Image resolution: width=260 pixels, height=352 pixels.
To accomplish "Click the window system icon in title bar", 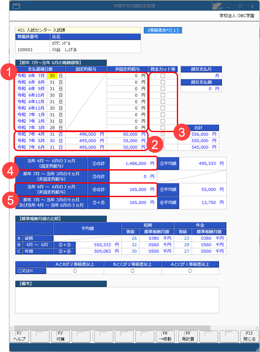I will [x=16, y=6].
